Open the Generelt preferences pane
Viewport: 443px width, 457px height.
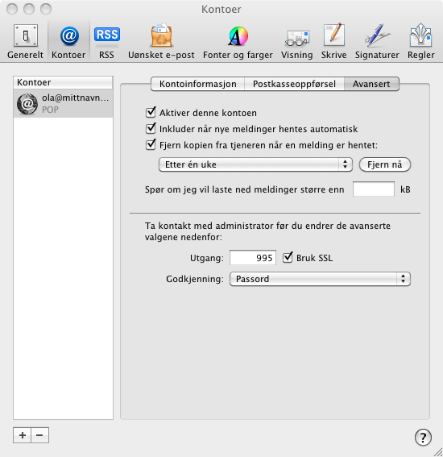[x=25, y=42]
